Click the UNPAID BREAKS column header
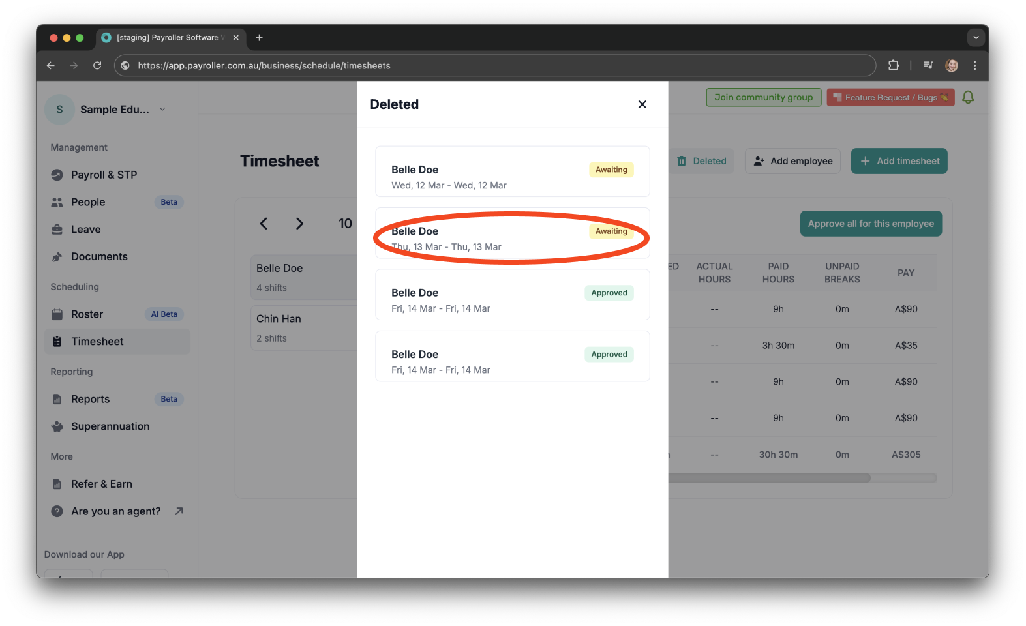The image size is (1026, 626). 842,273
